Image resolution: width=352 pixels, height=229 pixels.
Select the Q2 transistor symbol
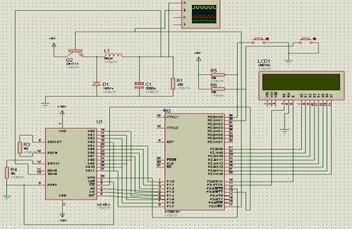tap(75, 53)
